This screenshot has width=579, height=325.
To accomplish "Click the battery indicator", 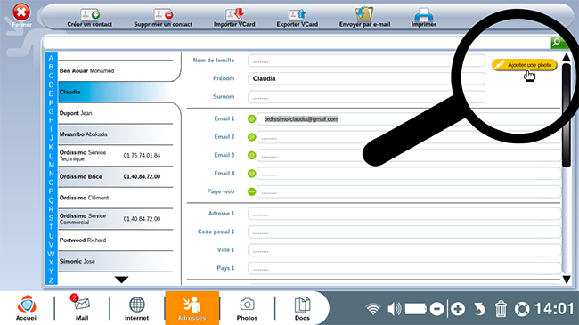I will pos(415,309).
